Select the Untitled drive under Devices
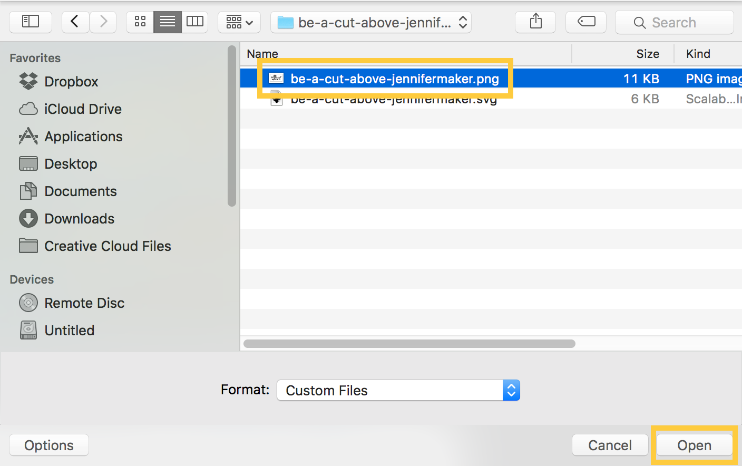This screenshot has height=466, width=742. [x=69, y=331]
